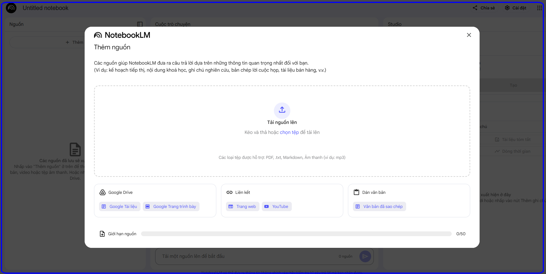Screen dimensions: 546x274
Task: Click the Liên kết link icon
Action: [230, 192]
